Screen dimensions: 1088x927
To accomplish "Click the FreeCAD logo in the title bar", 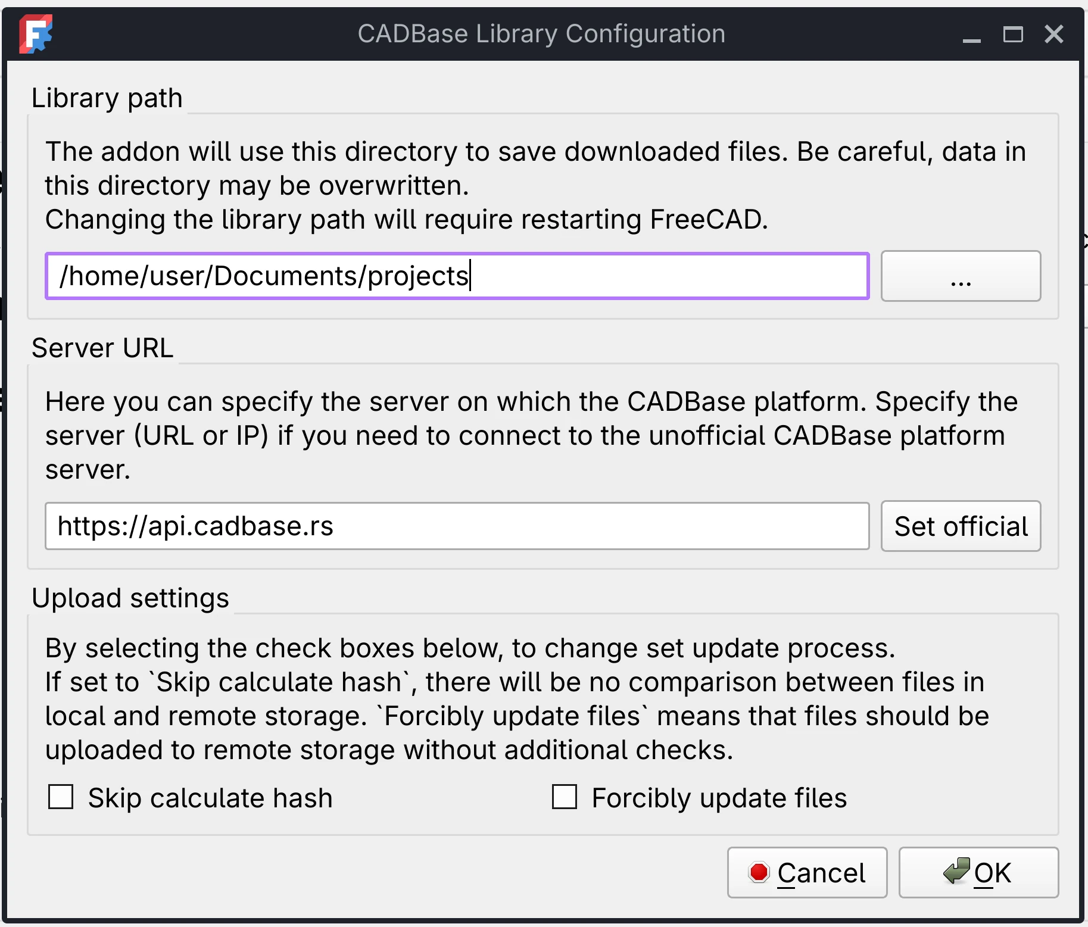I will pyautogui.click(x=36, y=34).
